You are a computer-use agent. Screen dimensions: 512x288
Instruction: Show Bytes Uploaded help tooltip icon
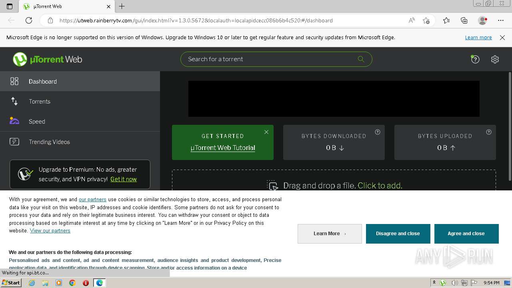tap(489, 132)
